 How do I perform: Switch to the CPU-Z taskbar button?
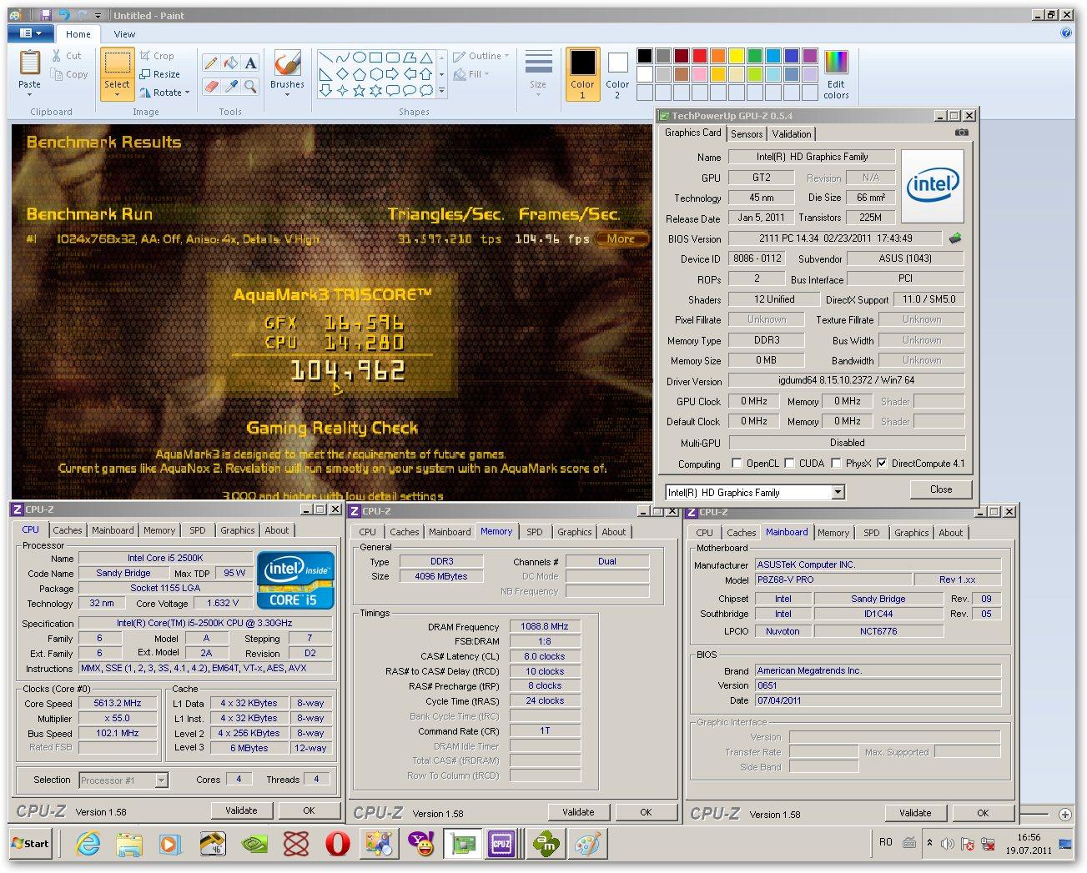click(502, 844)
